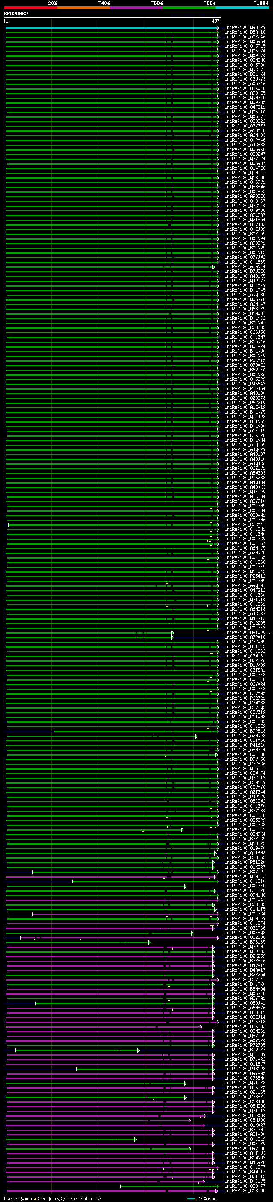This screenshot has height=1202, width=273.
Task: Click the UniRef100_B4WGT7 label
Action: click(245, 1172)
